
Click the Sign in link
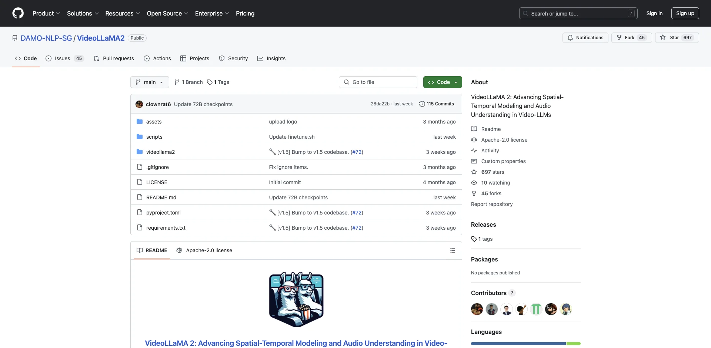(654, 13)
